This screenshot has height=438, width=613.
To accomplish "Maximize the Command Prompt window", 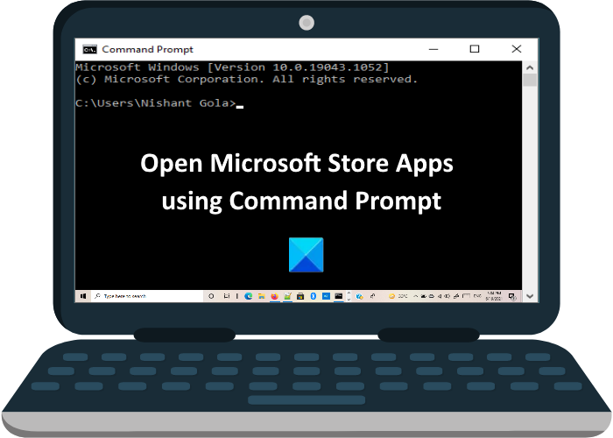I will (475, 49).
